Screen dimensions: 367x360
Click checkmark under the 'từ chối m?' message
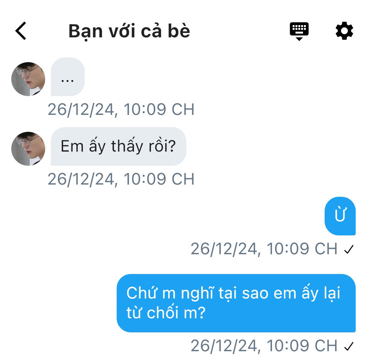tap(349, 346)
